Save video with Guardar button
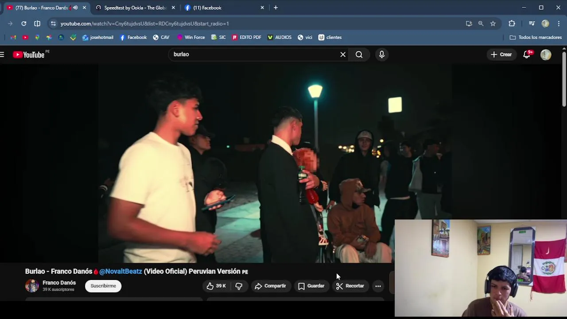 pyautogui.click(x=311, y=286)
